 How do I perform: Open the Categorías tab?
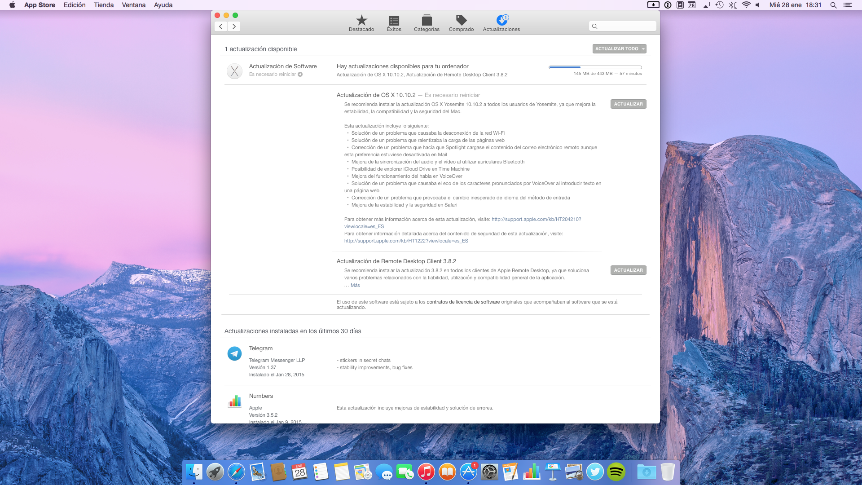point(427,23)
